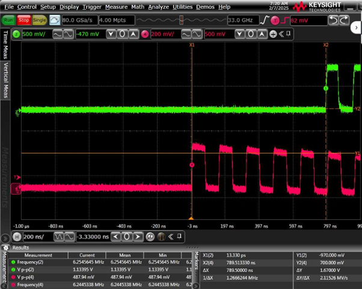Expand right side panel with chevron arrow

[356, 28]
